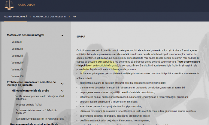The width and height of the screenshot is (209, 125).
Task: Open Volumul V
Action: click(17, 70)
